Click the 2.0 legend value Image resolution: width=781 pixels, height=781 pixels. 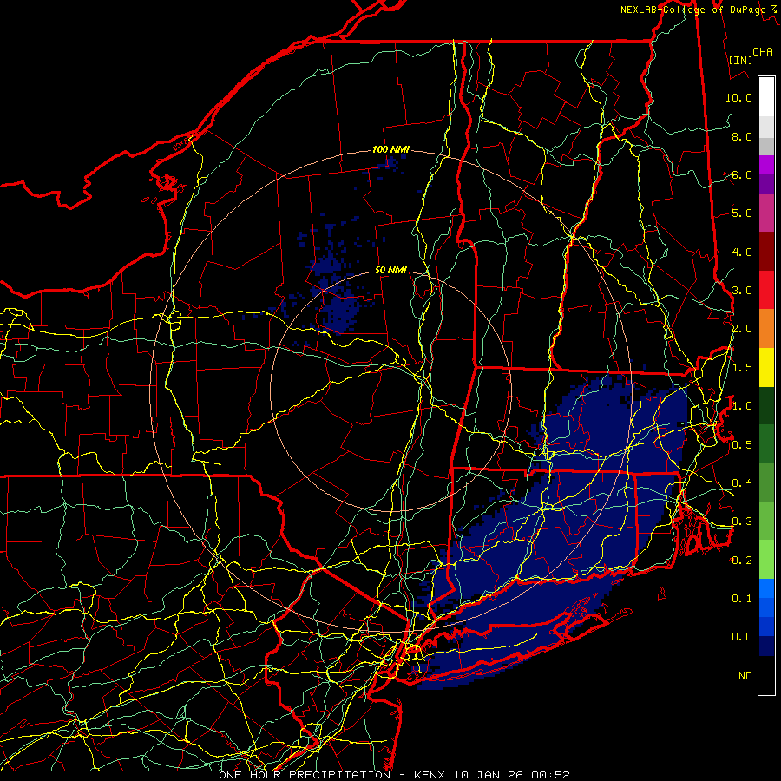[x=742, y=329]
